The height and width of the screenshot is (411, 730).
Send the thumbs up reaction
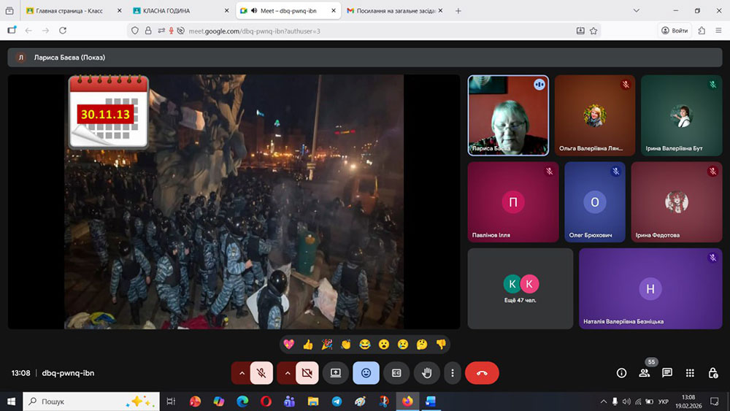308,344
